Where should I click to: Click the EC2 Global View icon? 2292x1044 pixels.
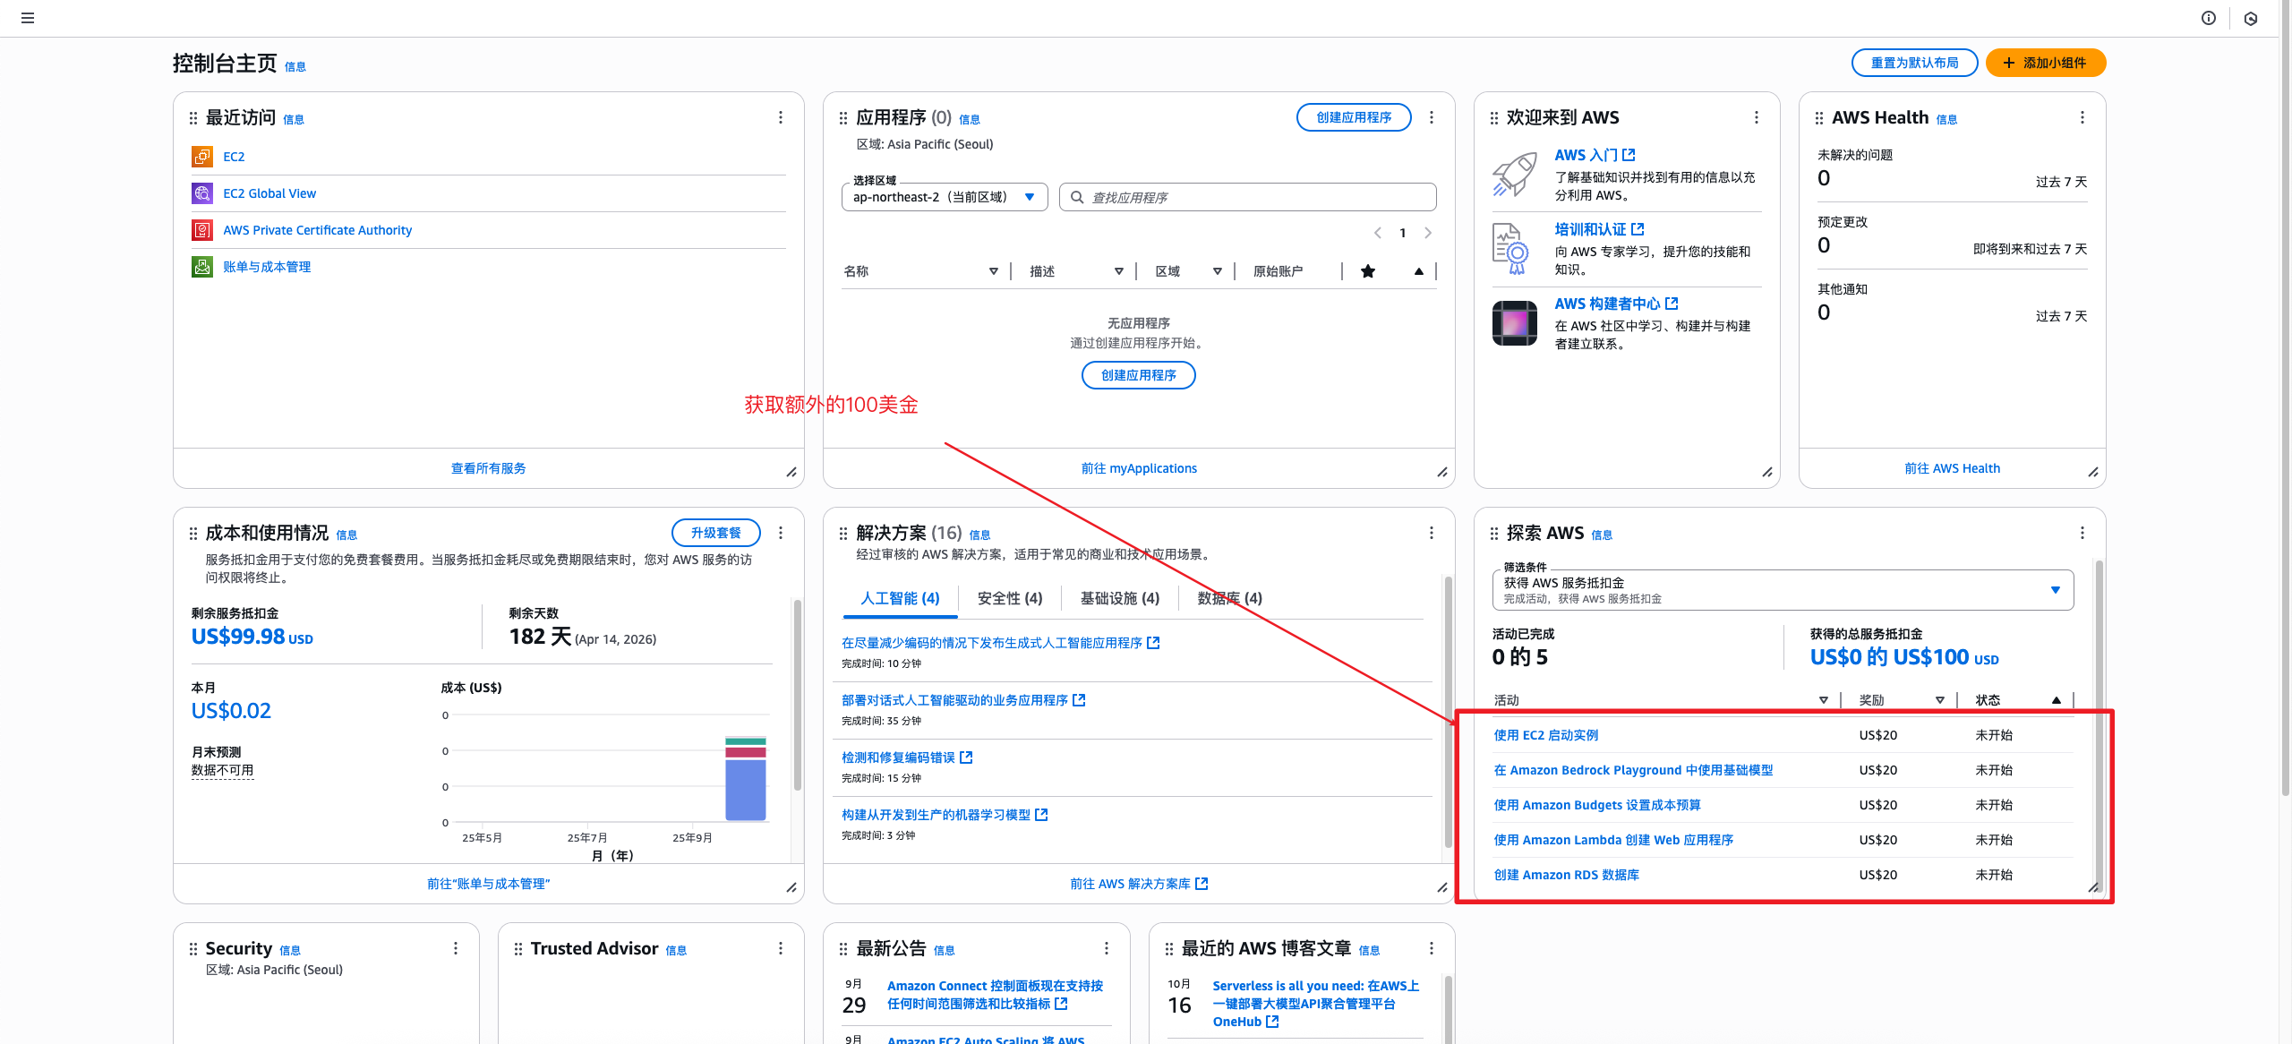201,193
